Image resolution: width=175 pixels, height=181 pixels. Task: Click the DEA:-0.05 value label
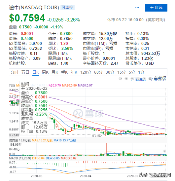click(52, 158)
